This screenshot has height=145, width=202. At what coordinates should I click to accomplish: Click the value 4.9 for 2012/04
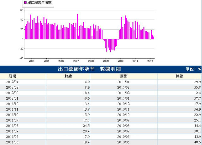tap(87, 82)
